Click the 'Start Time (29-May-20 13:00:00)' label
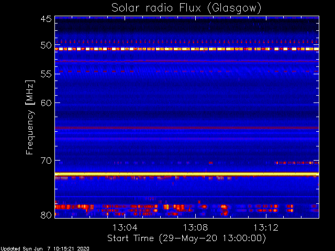The height and width of the screenshot is (251, 335). 186,238
